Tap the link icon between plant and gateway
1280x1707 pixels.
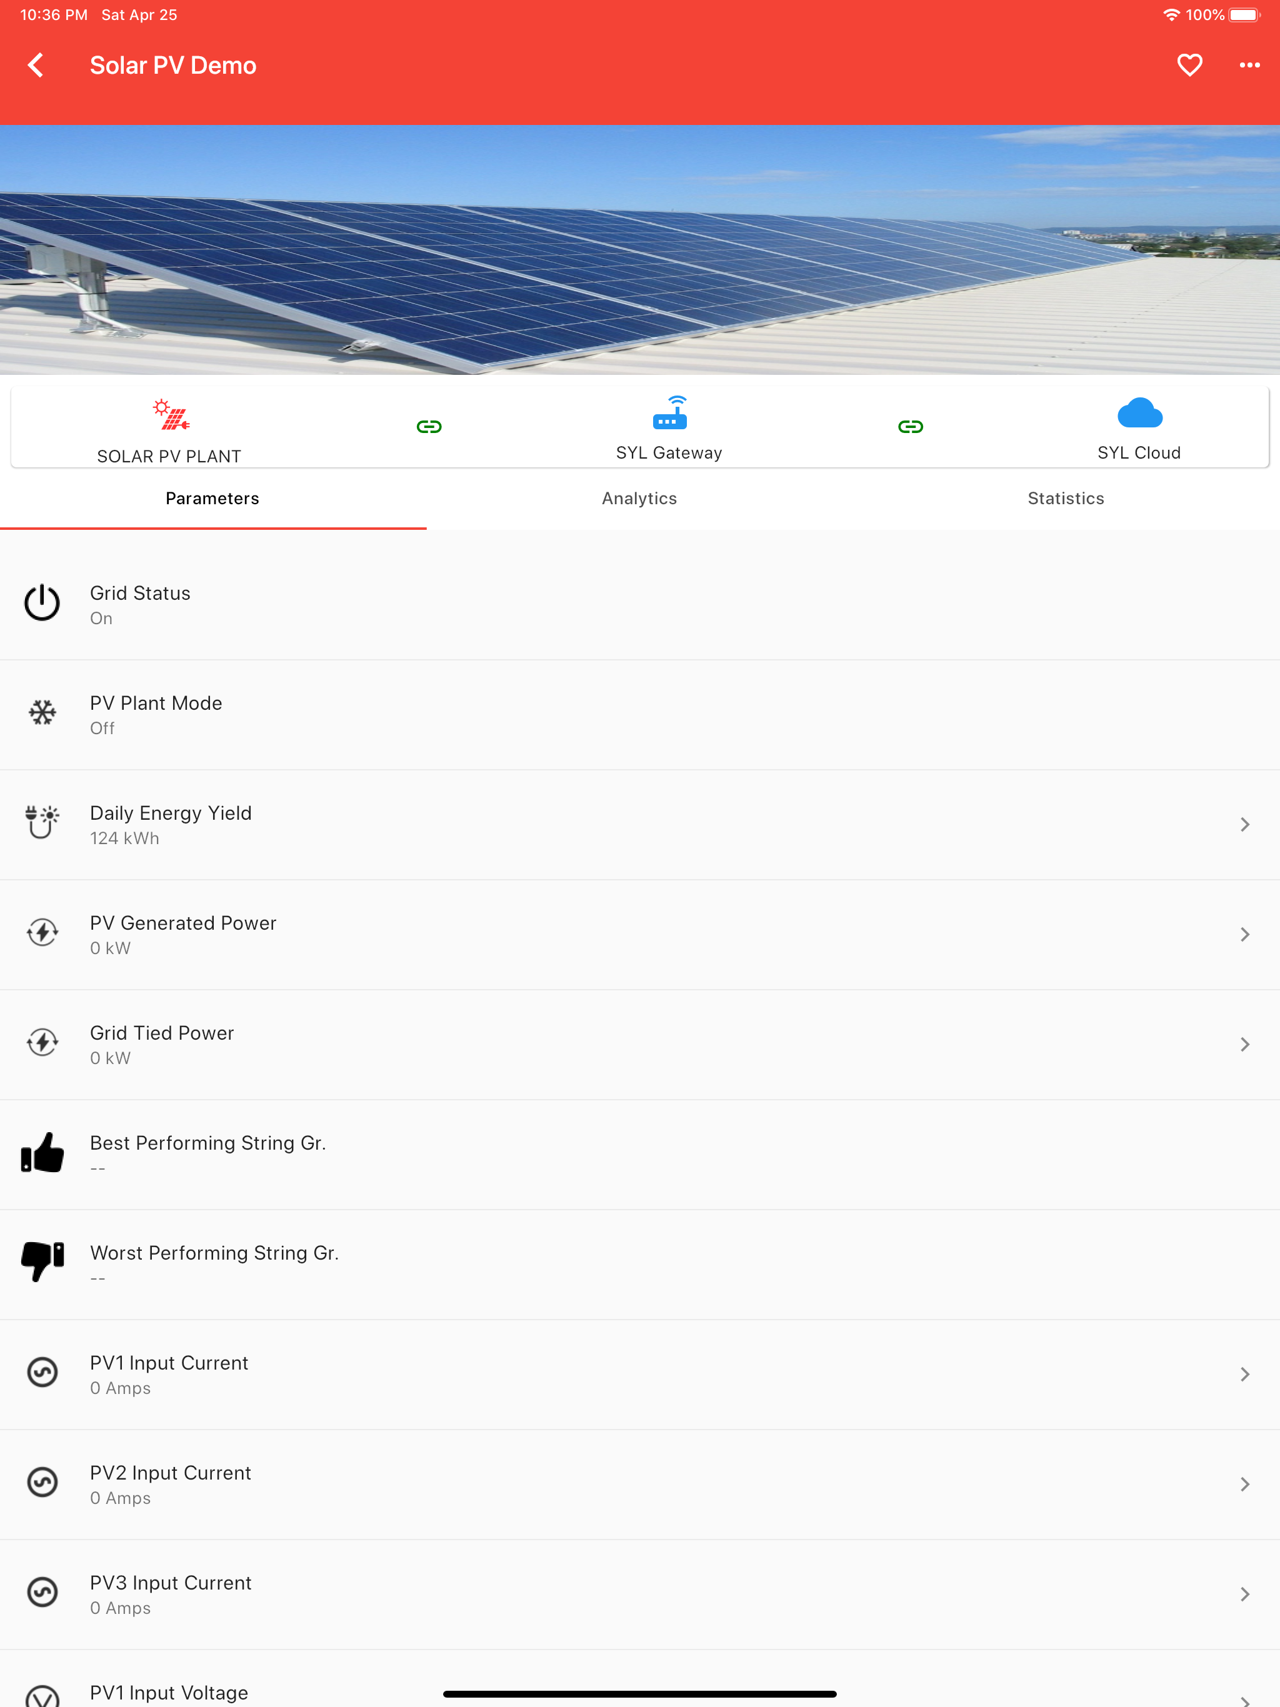[x=429, y=427]
